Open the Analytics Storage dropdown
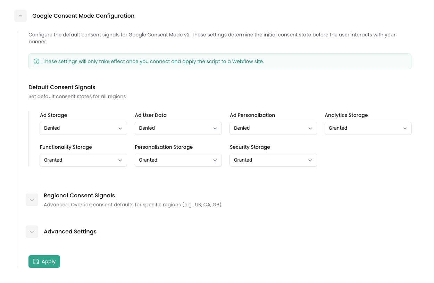The height and width of the screenshot is (283, 434). point(368,128)
